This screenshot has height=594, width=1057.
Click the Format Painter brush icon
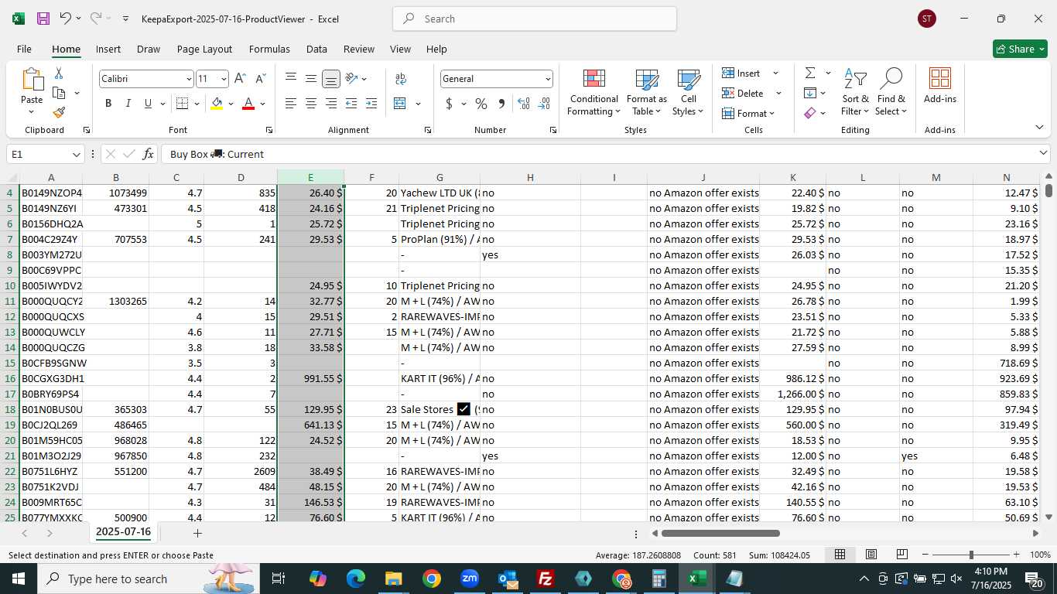(59, 112)
